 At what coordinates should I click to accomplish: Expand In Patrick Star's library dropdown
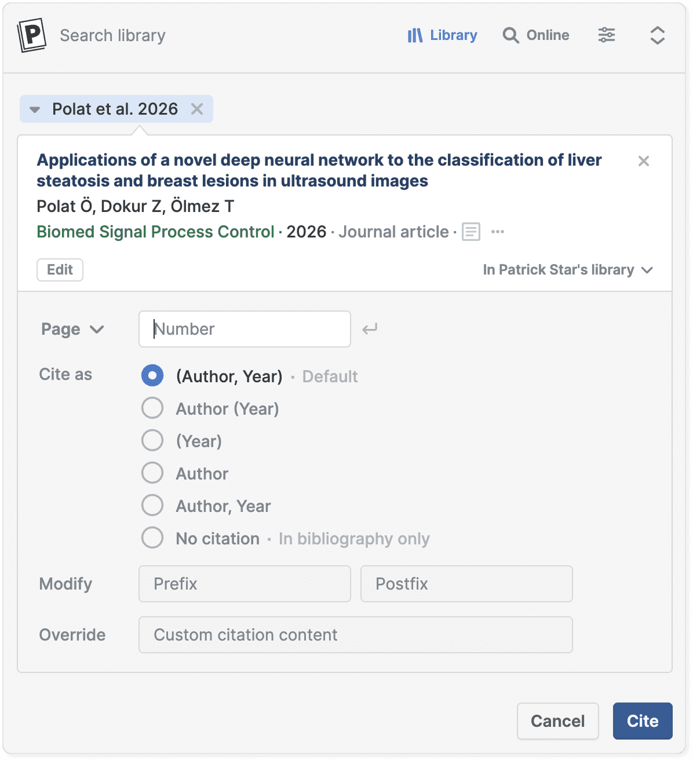(568, 270)
